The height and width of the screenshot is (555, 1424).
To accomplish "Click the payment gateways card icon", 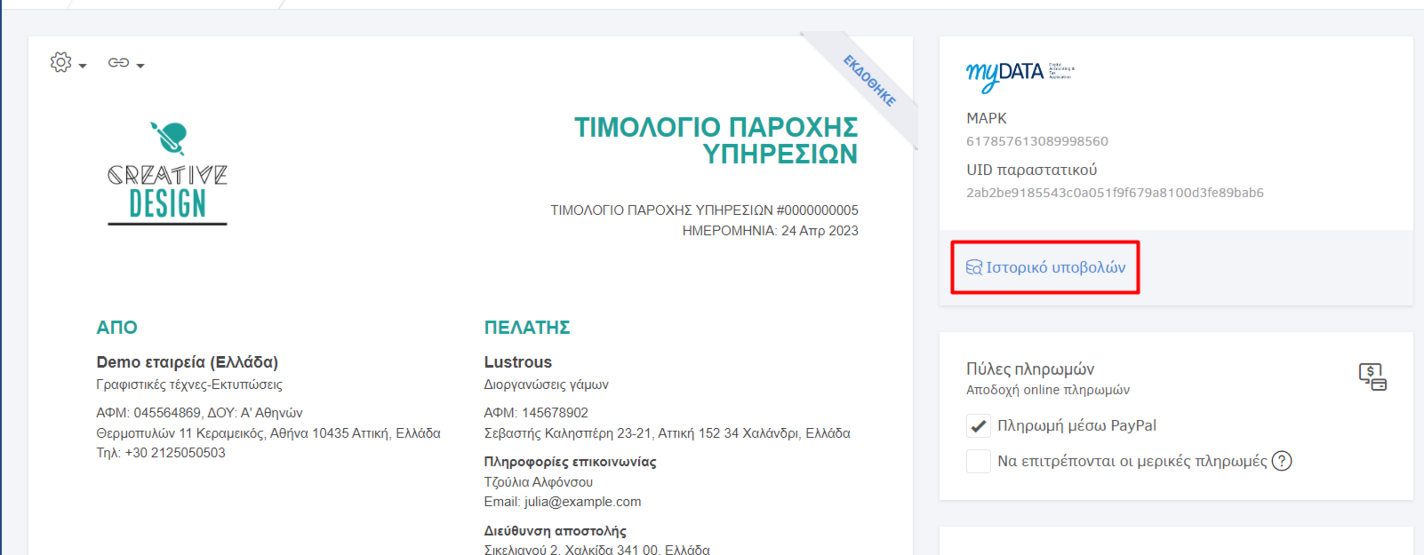I will [1373, 377].
